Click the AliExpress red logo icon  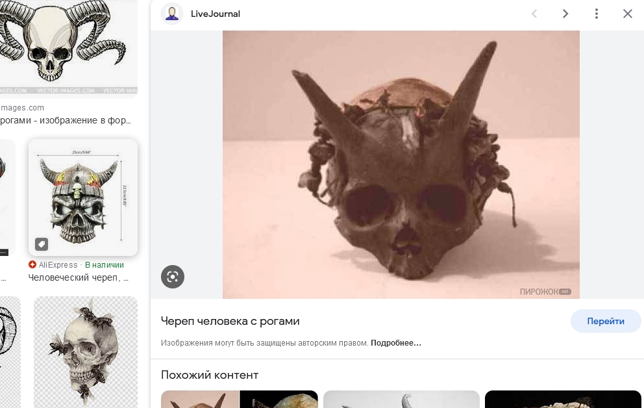[32, 264]
